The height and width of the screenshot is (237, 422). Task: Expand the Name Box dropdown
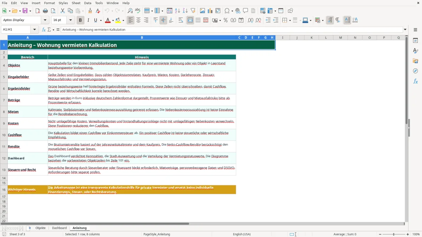click(34, 29)
